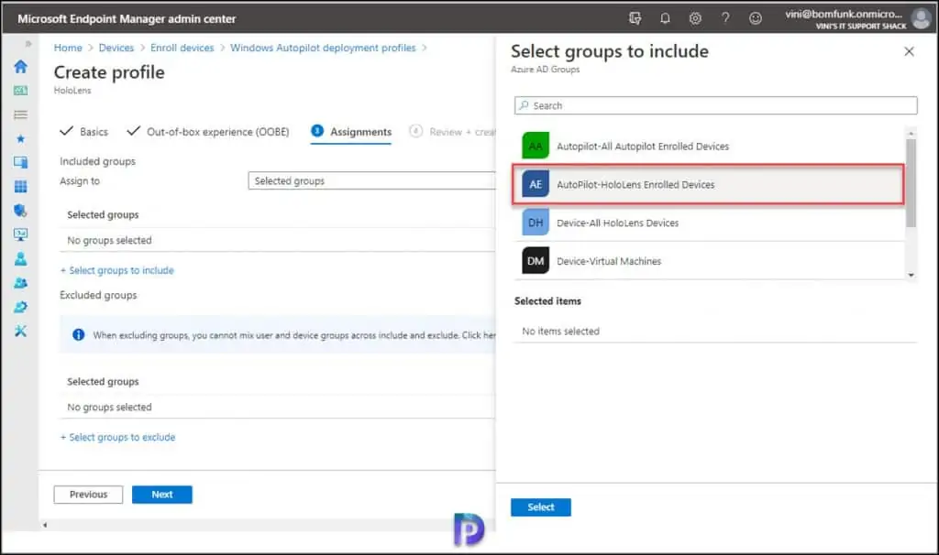Open Groups icon in left sidebar

20,283
